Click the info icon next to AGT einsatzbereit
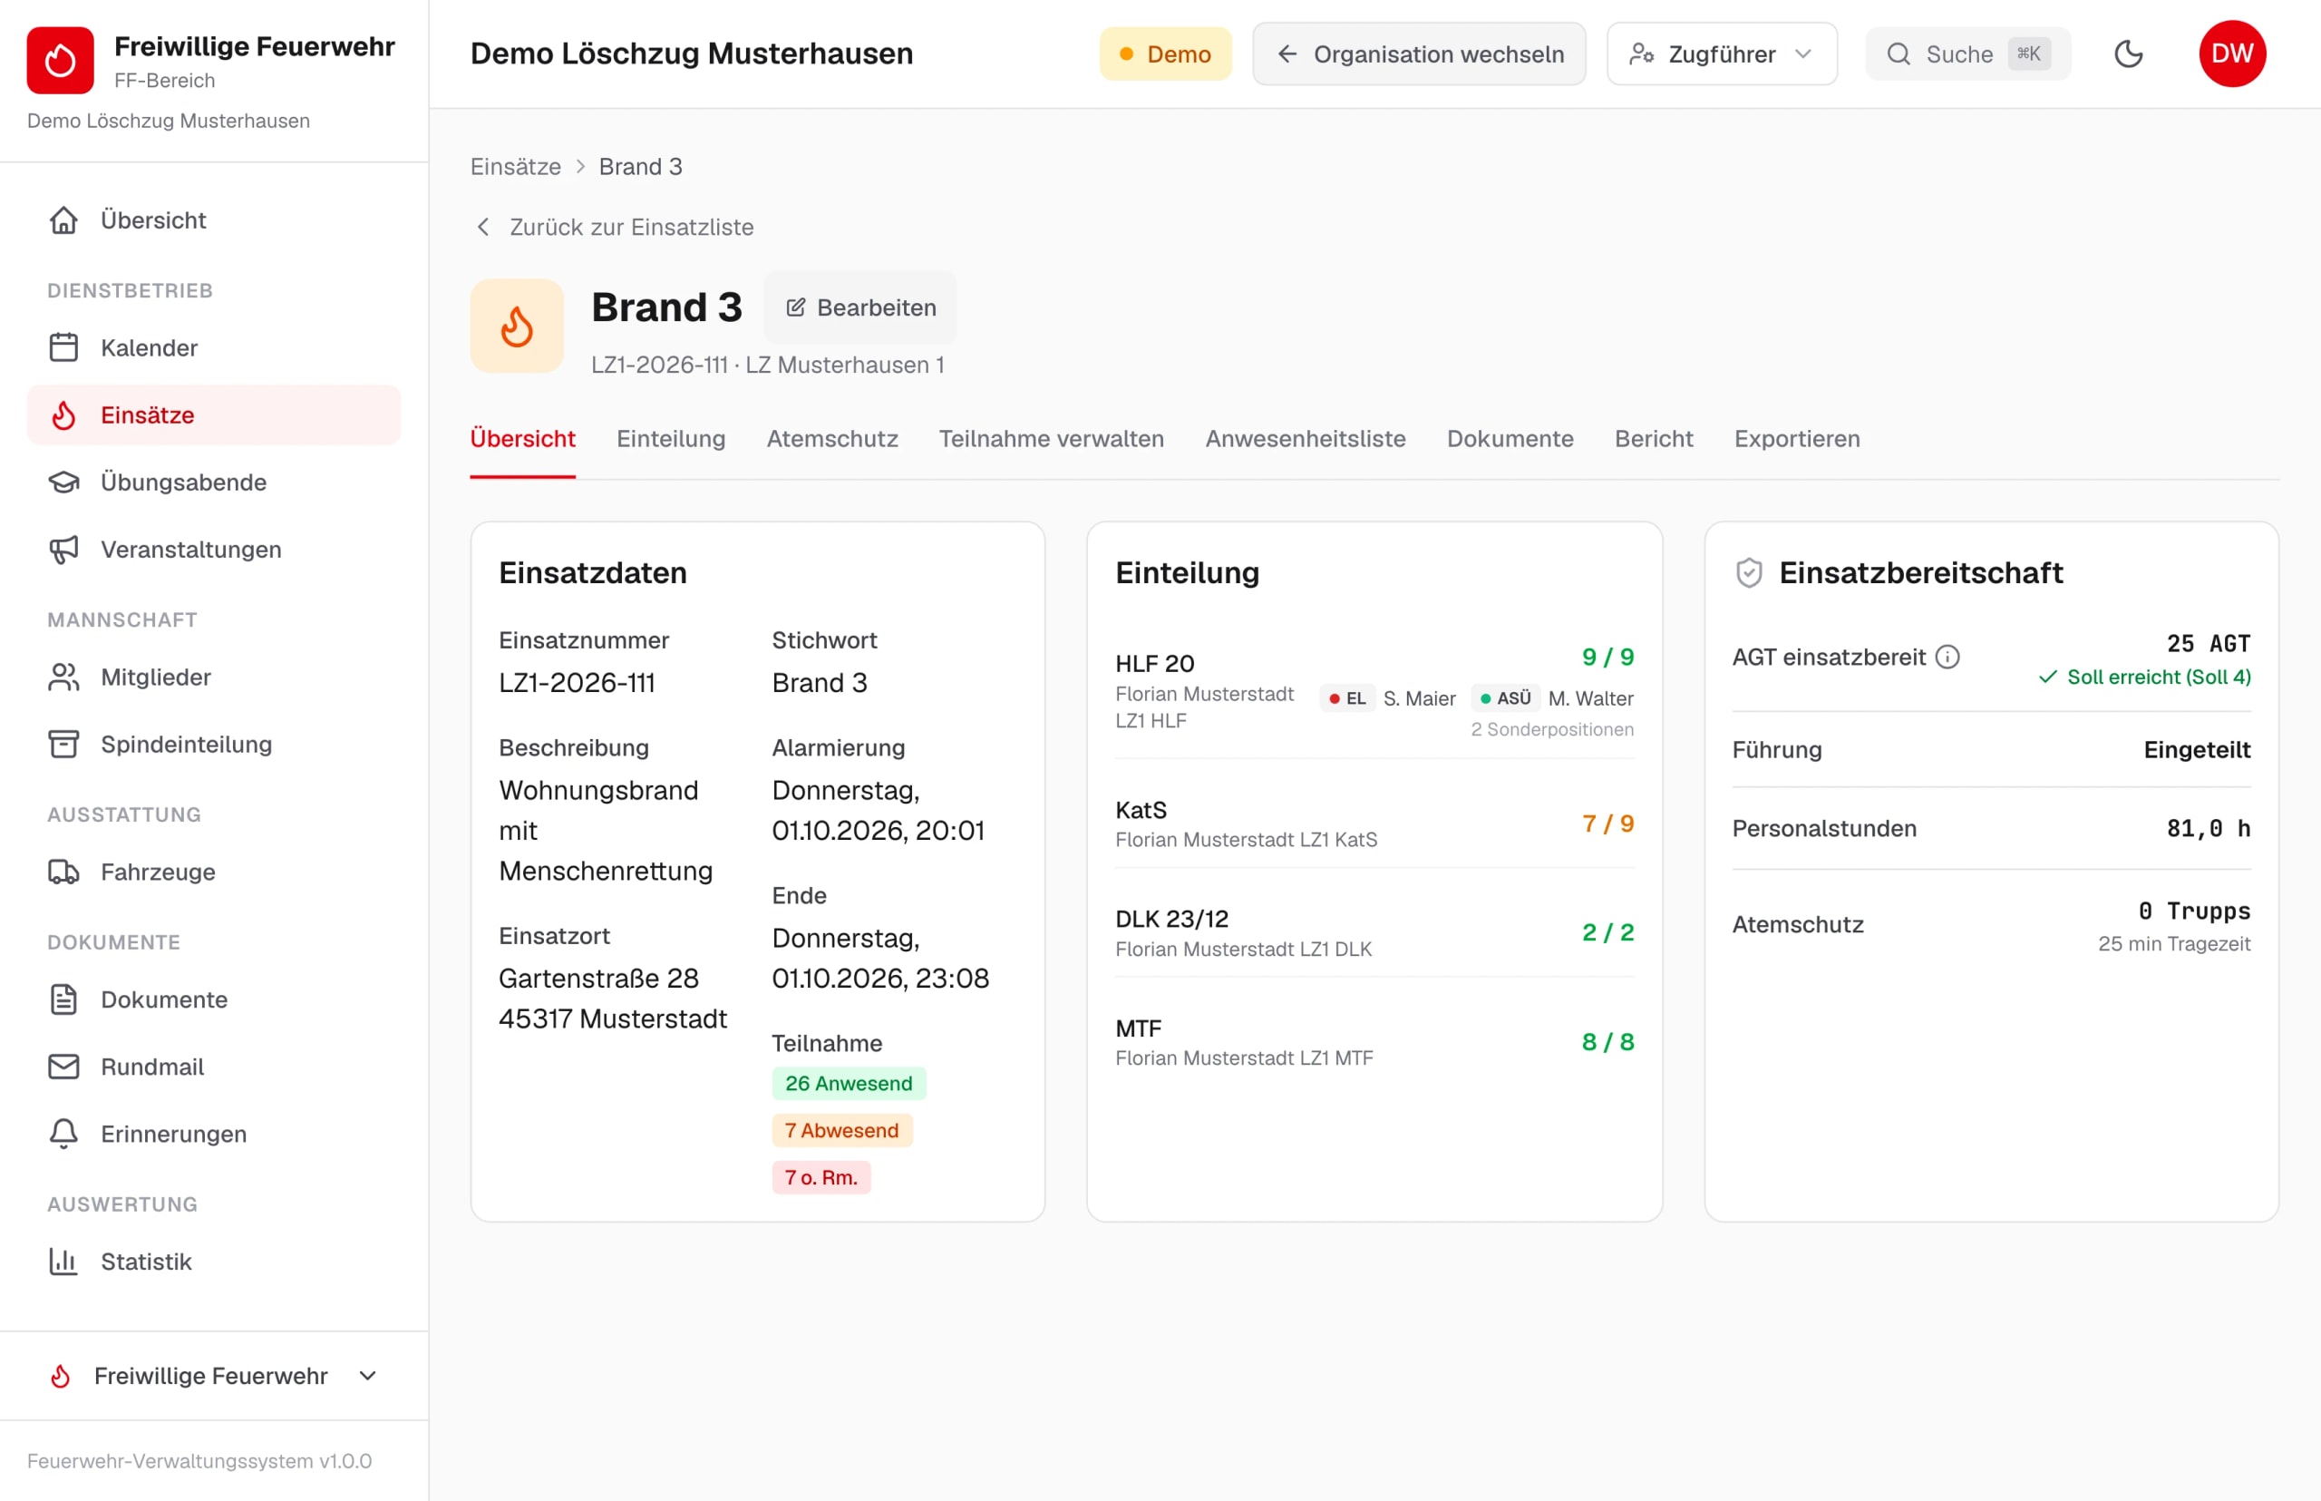 tap(1947, 657)
